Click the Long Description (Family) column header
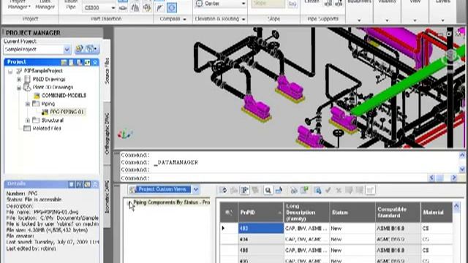This screenshot has height=263, width=468. 306,213
